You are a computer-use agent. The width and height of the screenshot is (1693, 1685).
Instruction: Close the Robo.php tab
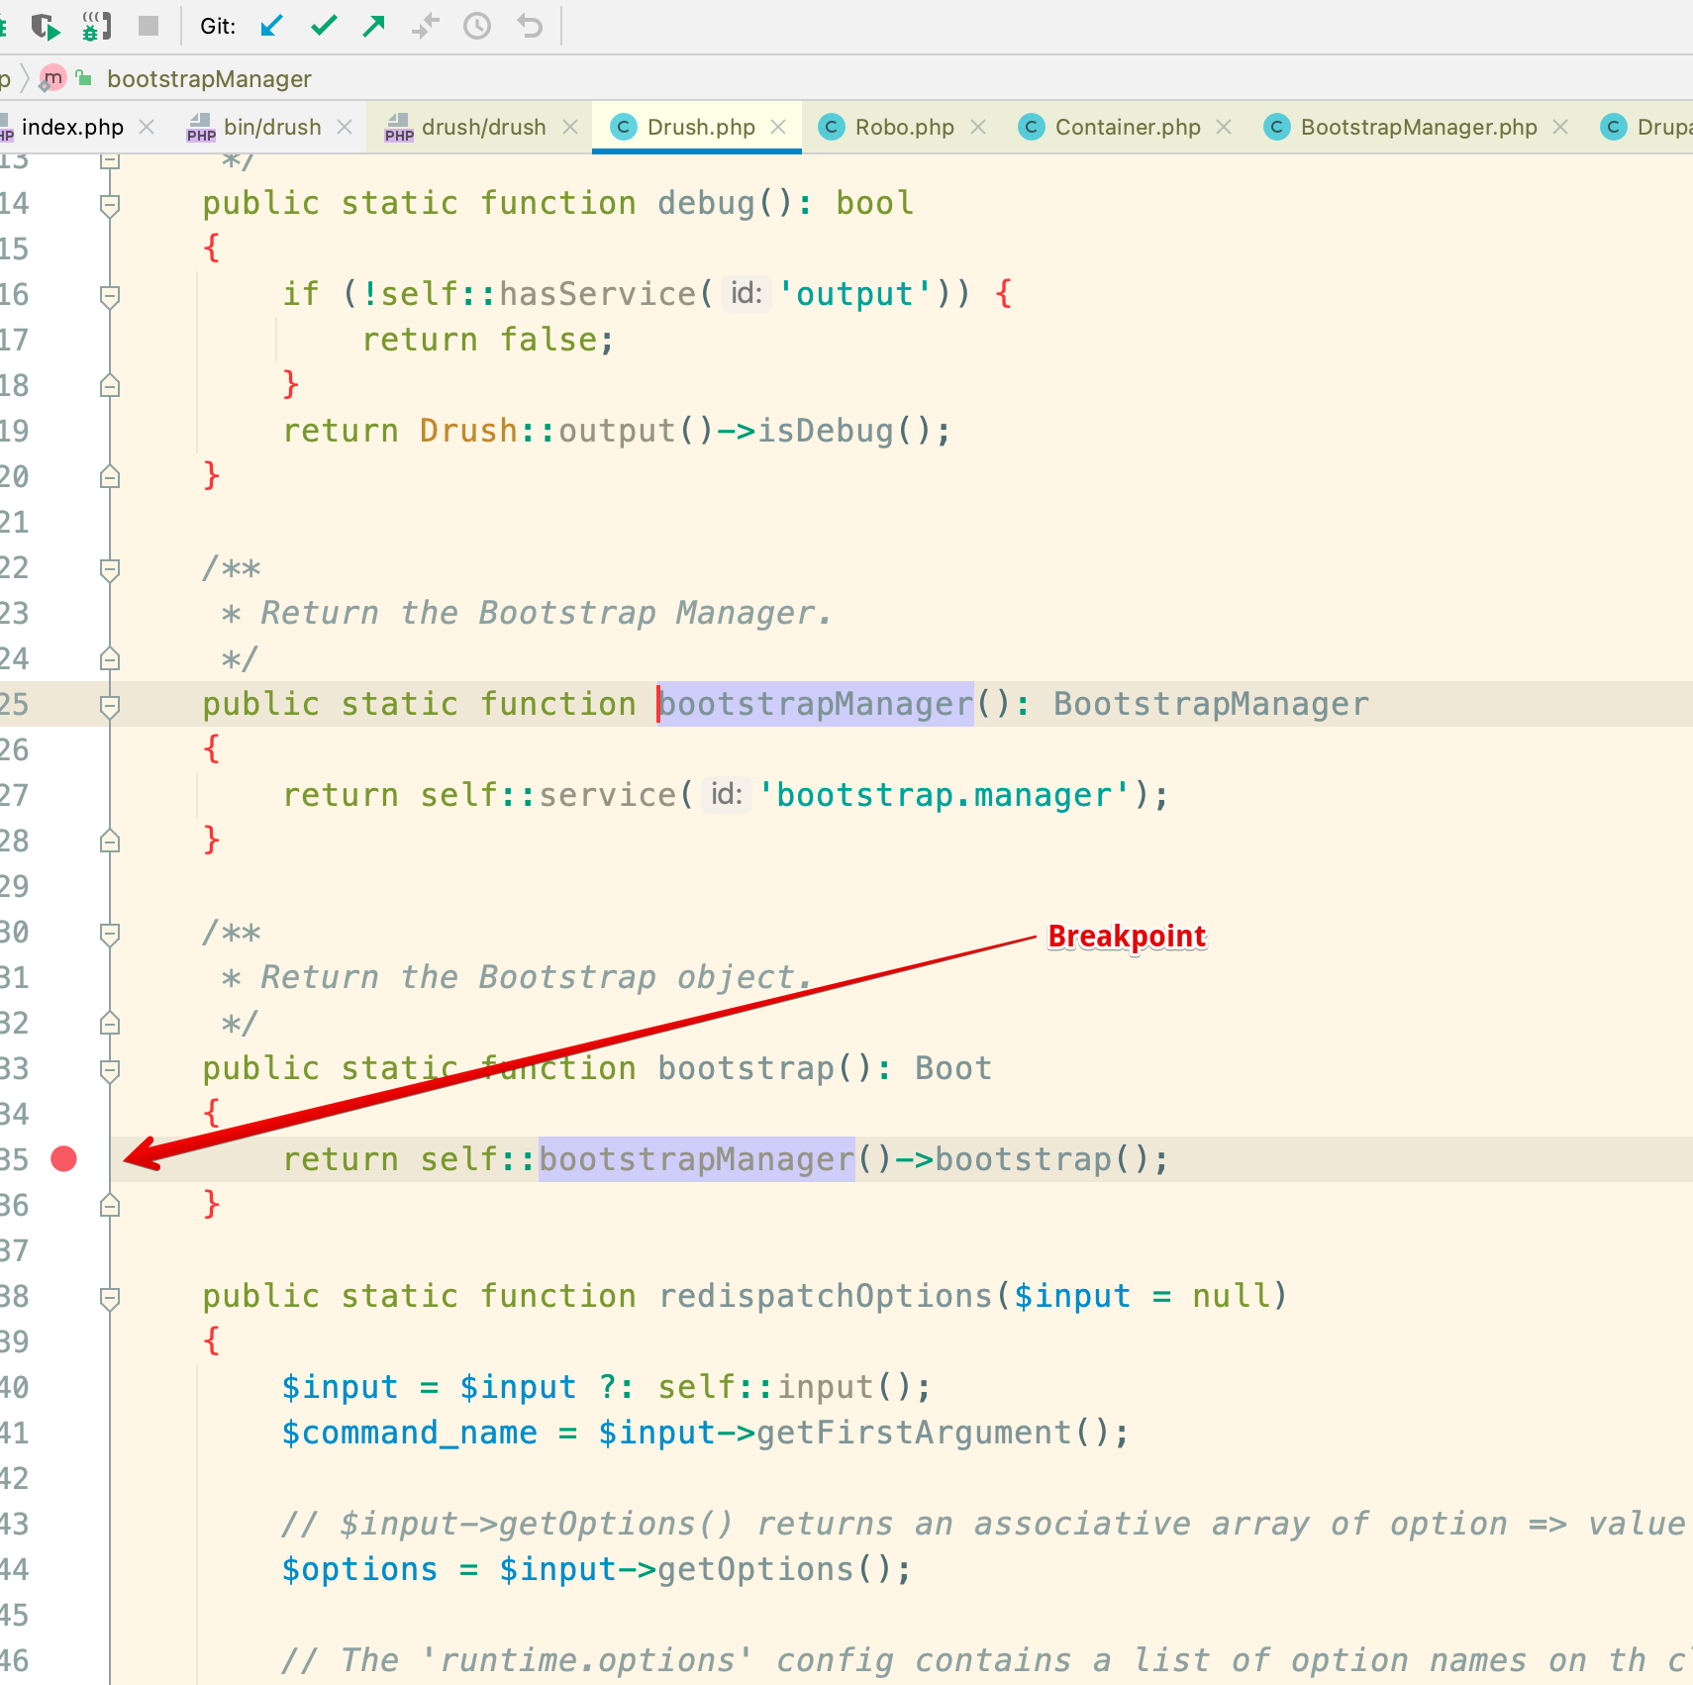pos(978,127)
